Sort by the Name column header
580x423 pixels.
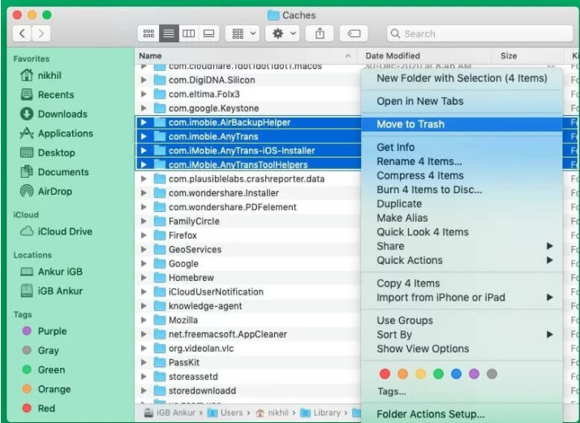click(246, 56)
